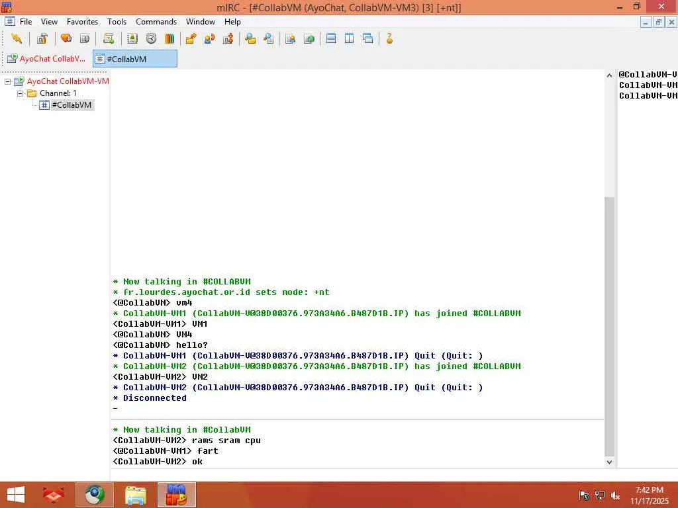Switch to AyoChat CollabV... status switchbar button
This screenshot has height=508, width=678.
[x=47, y=59]
